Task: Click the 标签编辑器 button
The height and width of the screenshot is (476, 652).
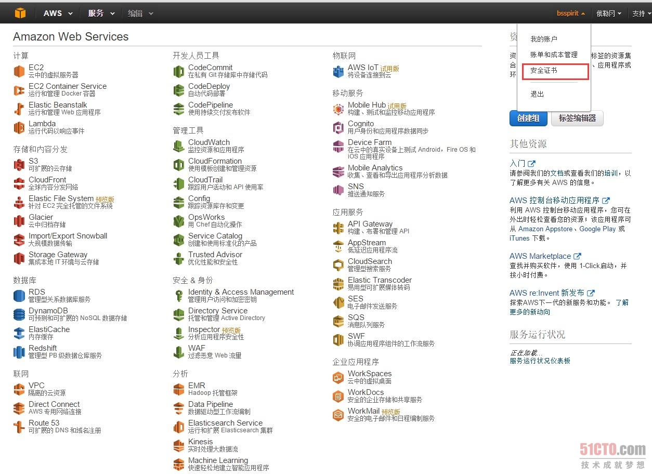Action: pyautogui.click(x=577, y=118)
